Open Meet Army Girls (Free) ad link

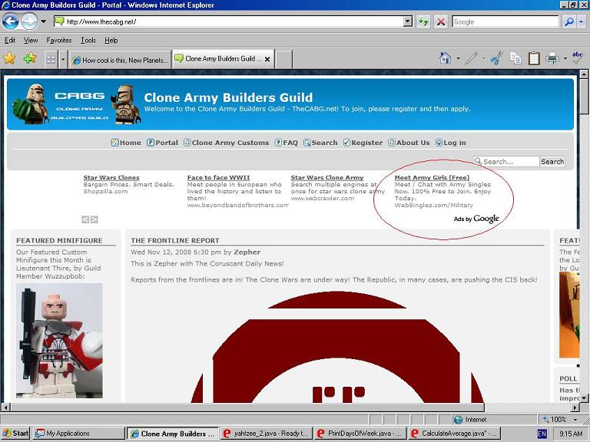pos(432,177)
